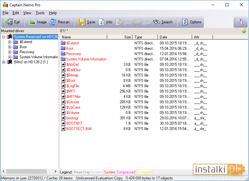Click the bootmgr file icon
The width and height of the screenshot is (249, 181).
(x=63, y=118)
